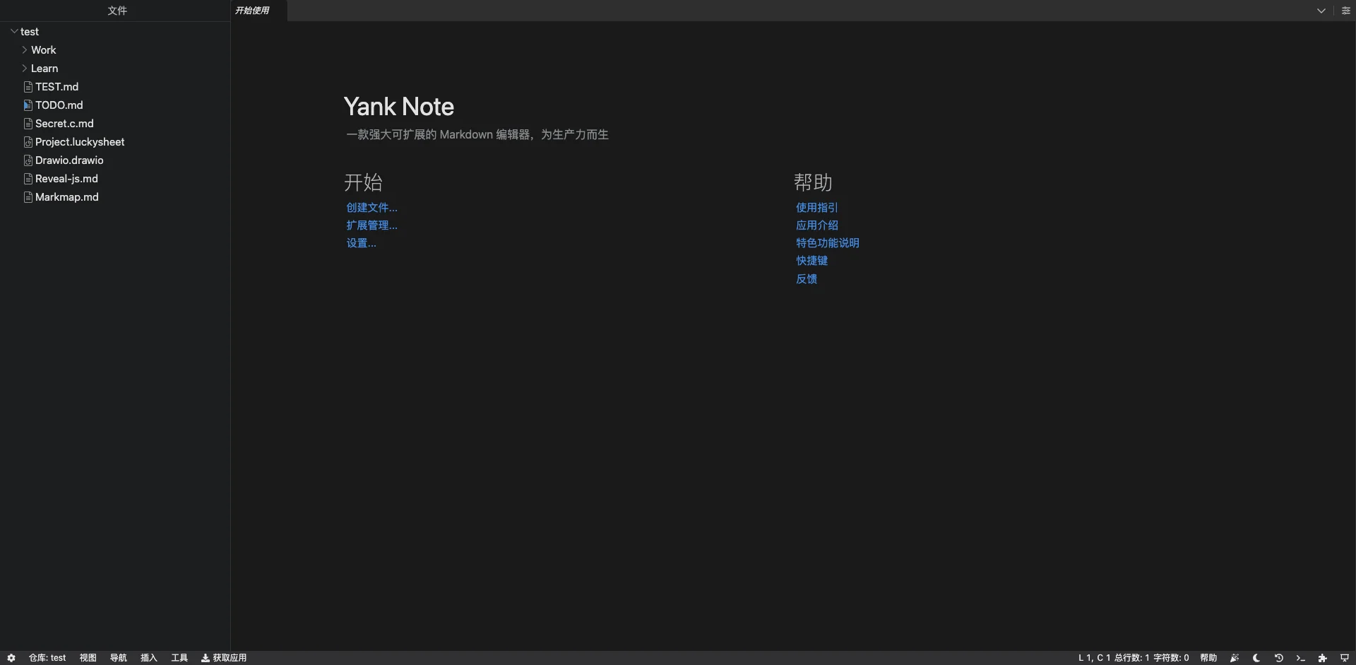Toggle the terminal panel icon
This screenshot has width=1356, height=665.
pos(1300,658)
